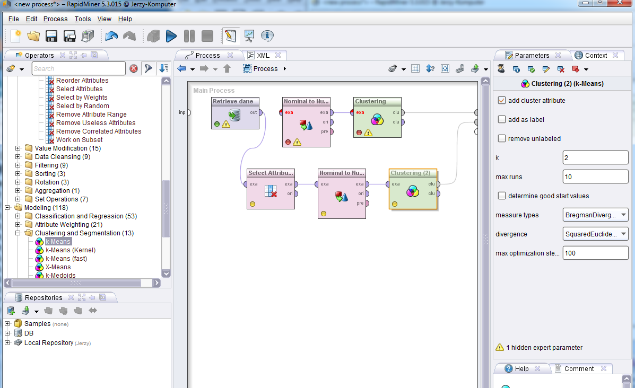Expand the Samples repository
Image resolution: width=635 pixels, height=388 pixels.
coord(7,324)
